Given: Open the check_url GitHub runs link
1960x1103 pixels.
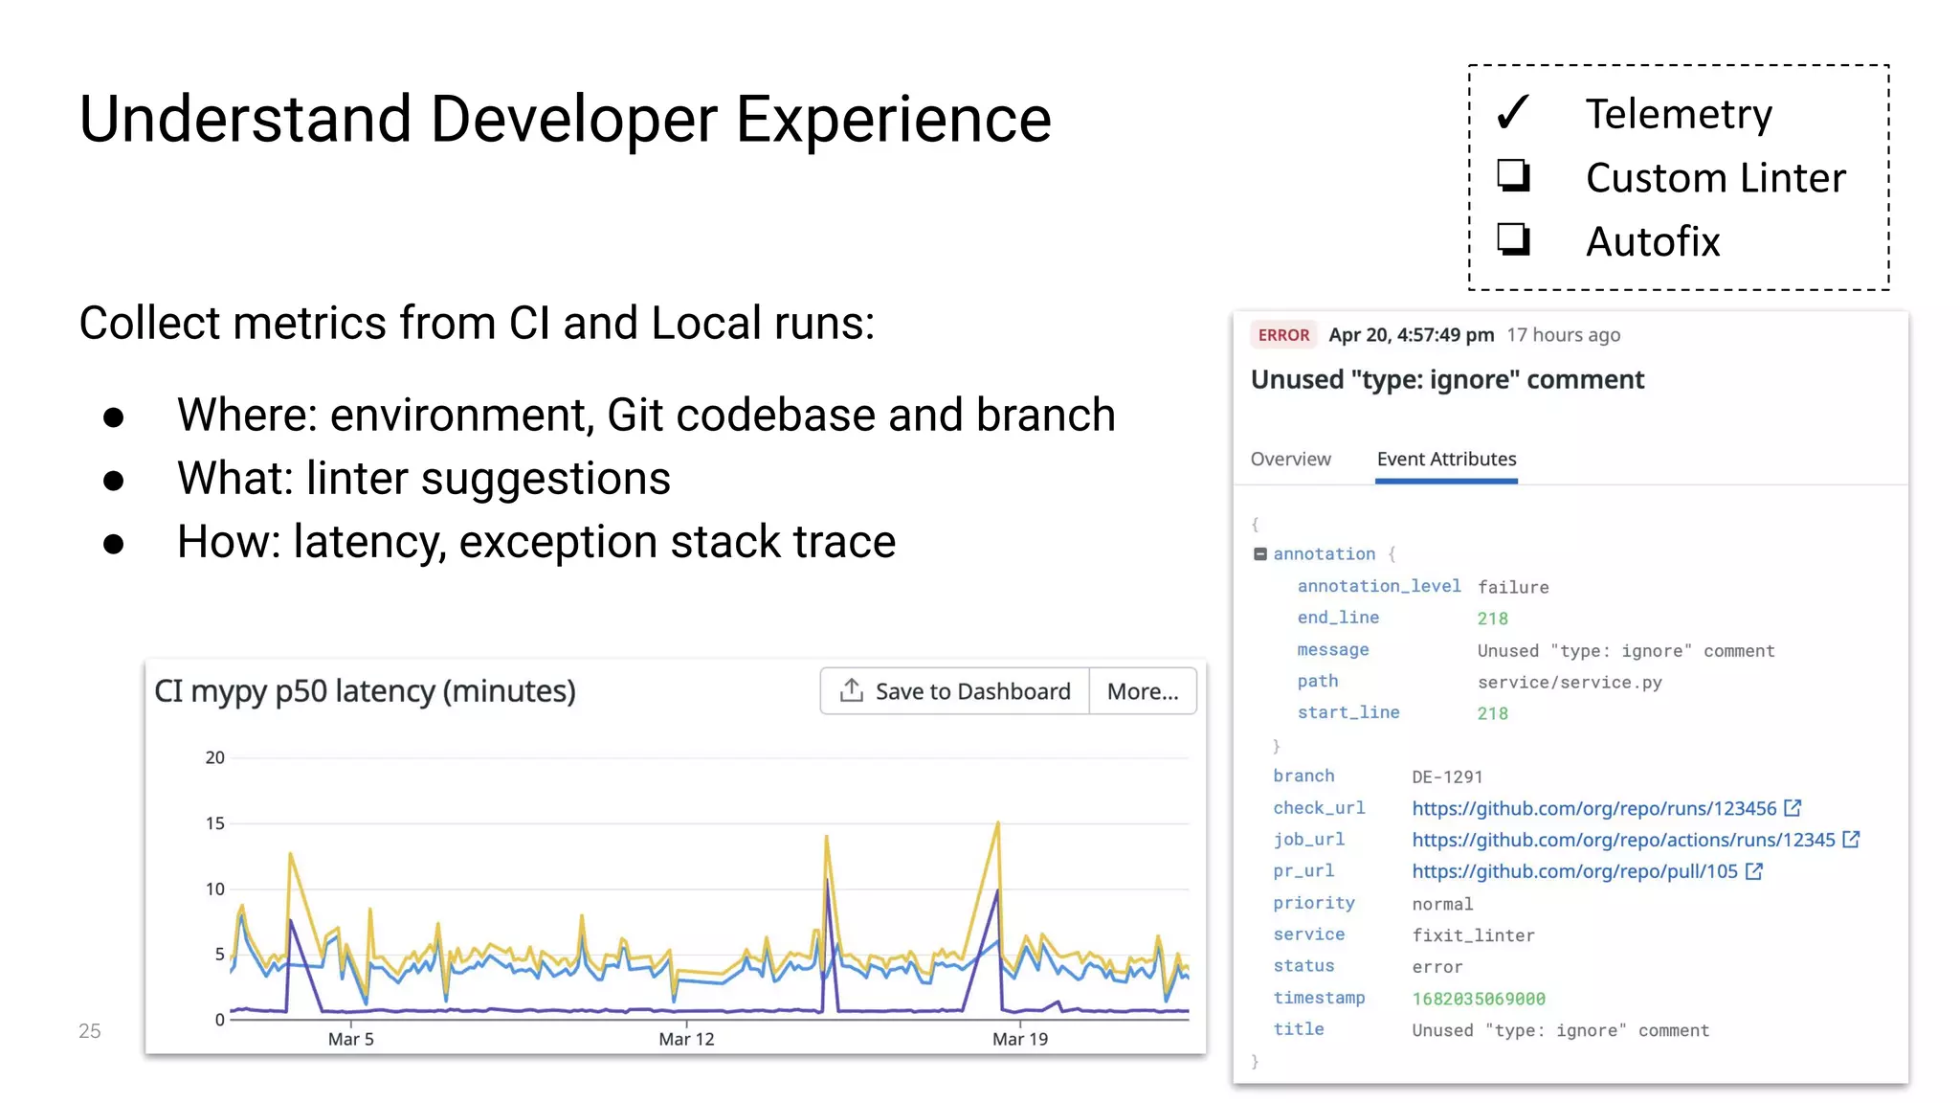Looking at the screenshot, I should pos(1593,808).
